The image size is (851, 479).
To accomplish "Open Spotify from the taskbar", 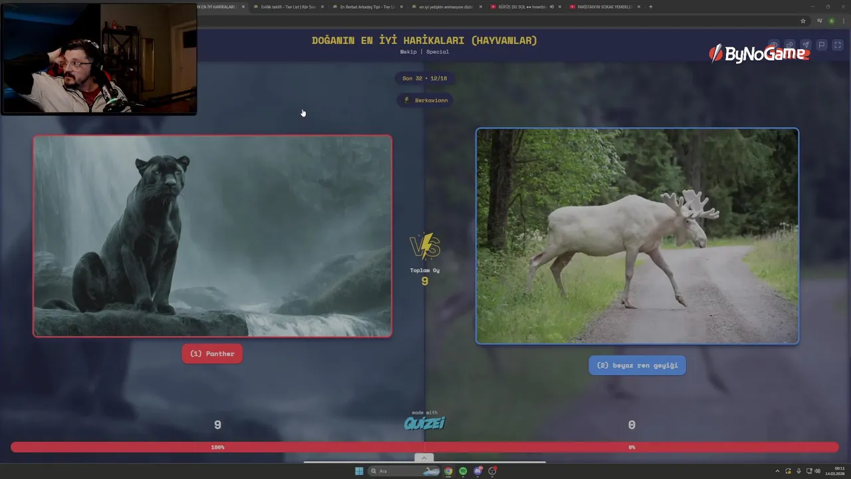I will coord(463,471).
